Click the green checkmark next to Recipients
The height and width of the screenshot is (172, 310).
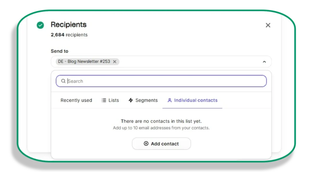click(40, 25)
